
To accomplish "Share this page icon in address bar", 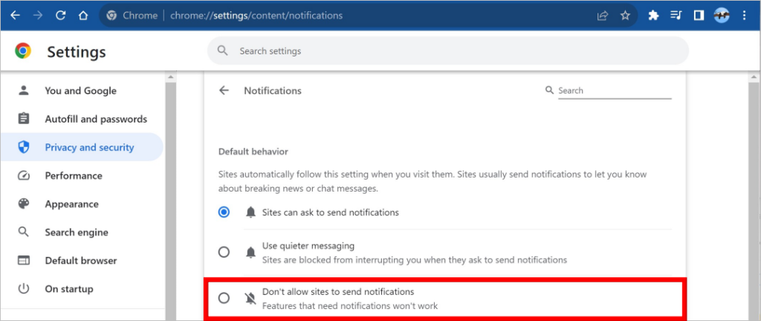I will (603, 16).
